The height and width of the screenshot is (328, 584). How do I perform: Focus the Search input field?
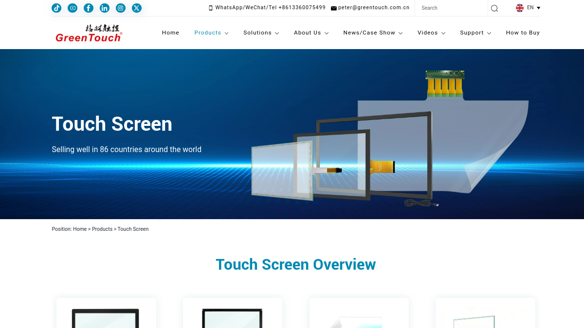tap(451, 8)
